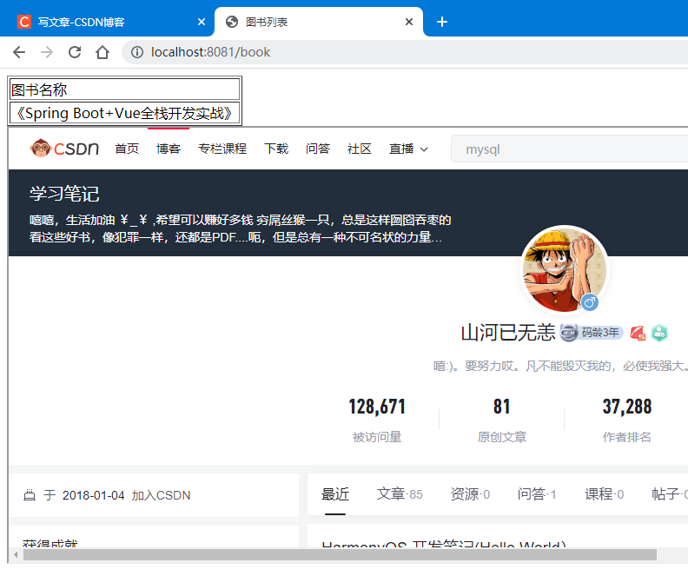The width and height of the screenshot is (688, 576).
Task: Click the 学习笔记 blog title
Action: 64,194
